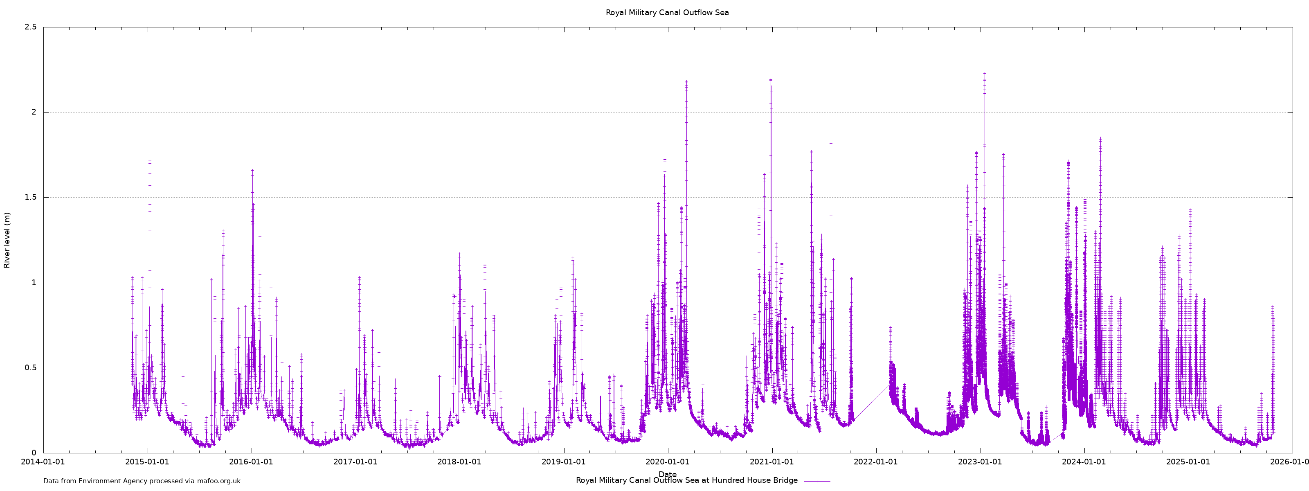The image size is (1309, 491).
Task: Click the 1.5 y-axis tick label
Action: click(x=31, y=197)
